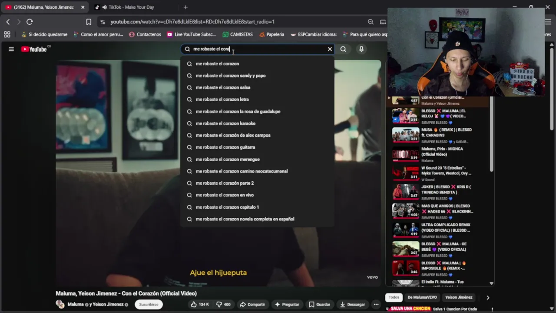The width and height of the screenshot is (556, 313).
Task: Select suggestion ending 'capitulo 1'
Action: pos(257,207)
